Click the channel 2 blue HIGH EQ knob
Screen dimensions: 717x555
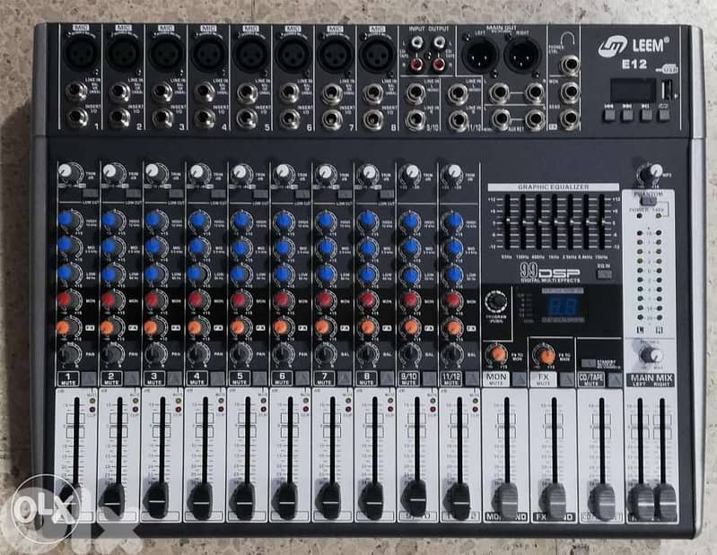click(x=111, y=220)
